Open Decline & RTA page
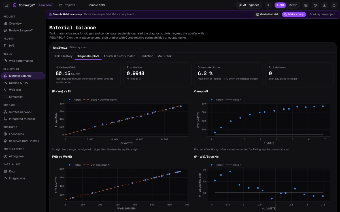340x212 pixels. pyautogui.click(x=23, y=83)
